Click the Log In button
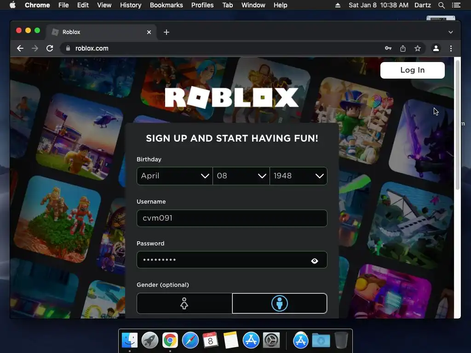This screenshot has width=471, height=353. 413,70
